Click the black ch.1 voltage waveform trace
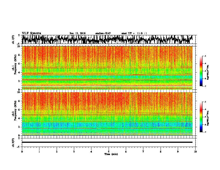220x170 pixels. point(107,39)
